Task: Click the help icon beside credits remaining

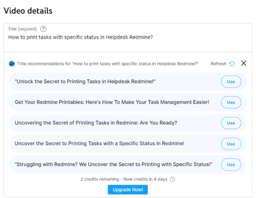Action: (172, 179)
